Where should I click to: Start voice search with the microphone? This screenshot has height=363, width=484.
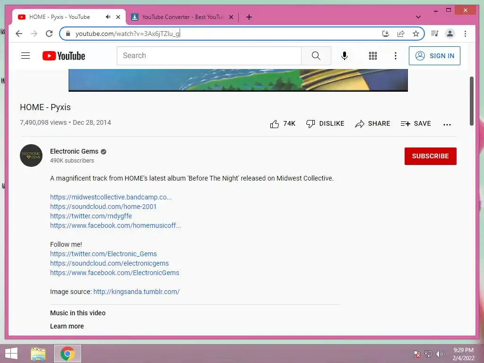(345, 56)
